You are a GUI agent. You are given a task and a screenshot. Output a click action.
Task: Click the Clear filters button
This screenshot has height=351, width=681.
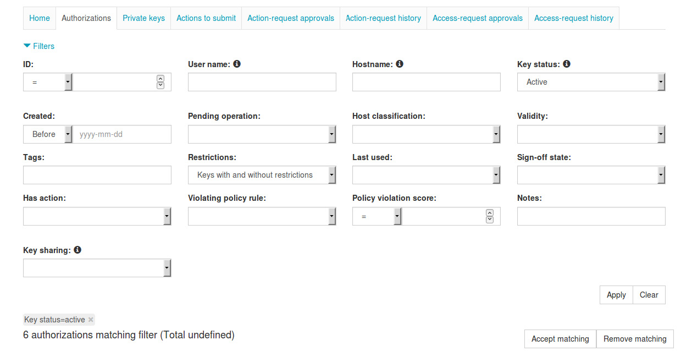pos(649,295)
